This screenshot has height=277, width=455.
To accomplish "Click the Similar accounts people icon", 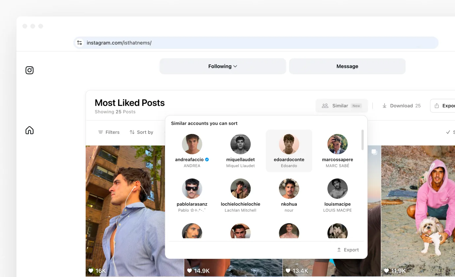I will (x=325, y=106).
